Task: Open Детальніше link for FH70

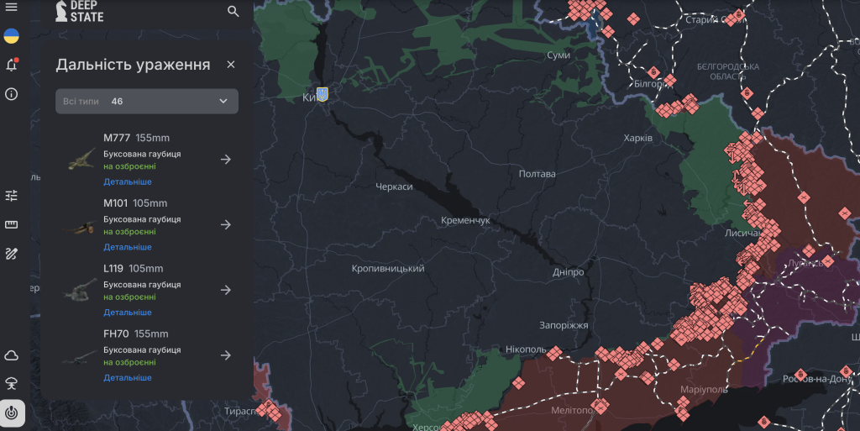Action: pos(128,378)
